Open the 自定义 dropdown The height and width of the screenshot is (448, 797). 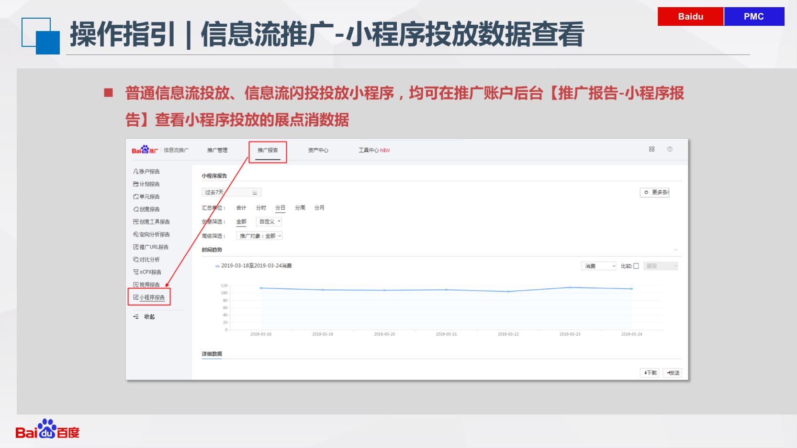tap(269, 221)
